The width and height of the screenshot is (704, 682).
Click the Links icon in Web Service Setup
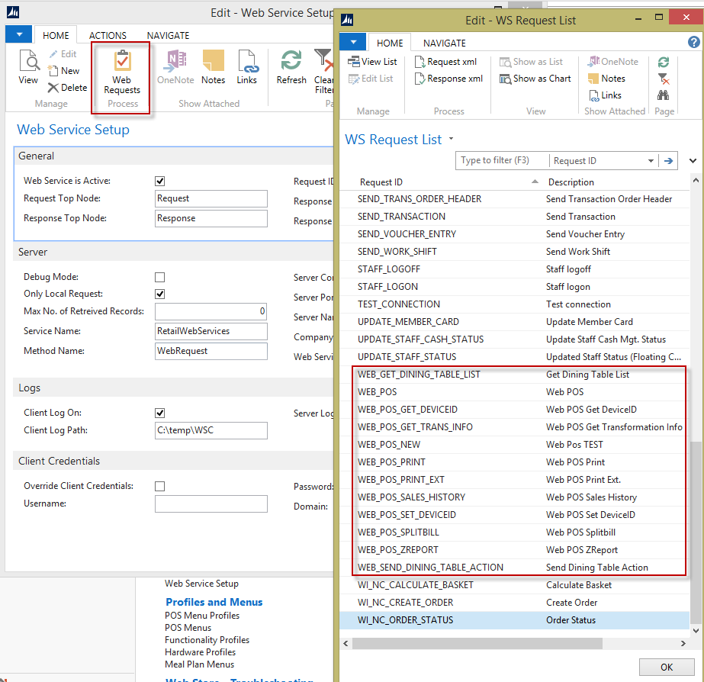click(x=246, y=67)
